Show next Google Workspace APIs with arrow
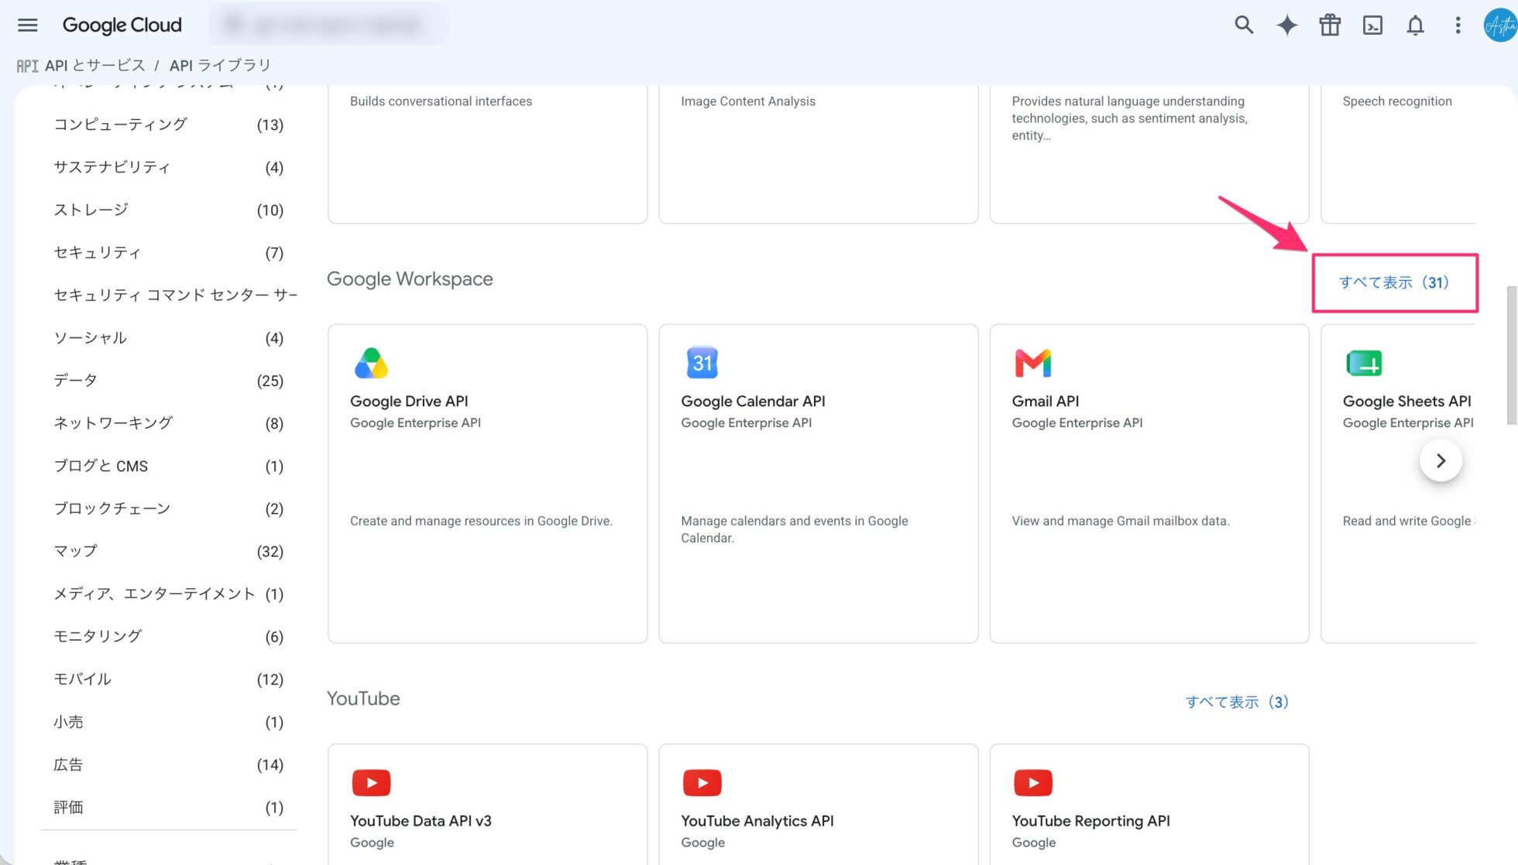1518x865 pixels. [1441, 460]
